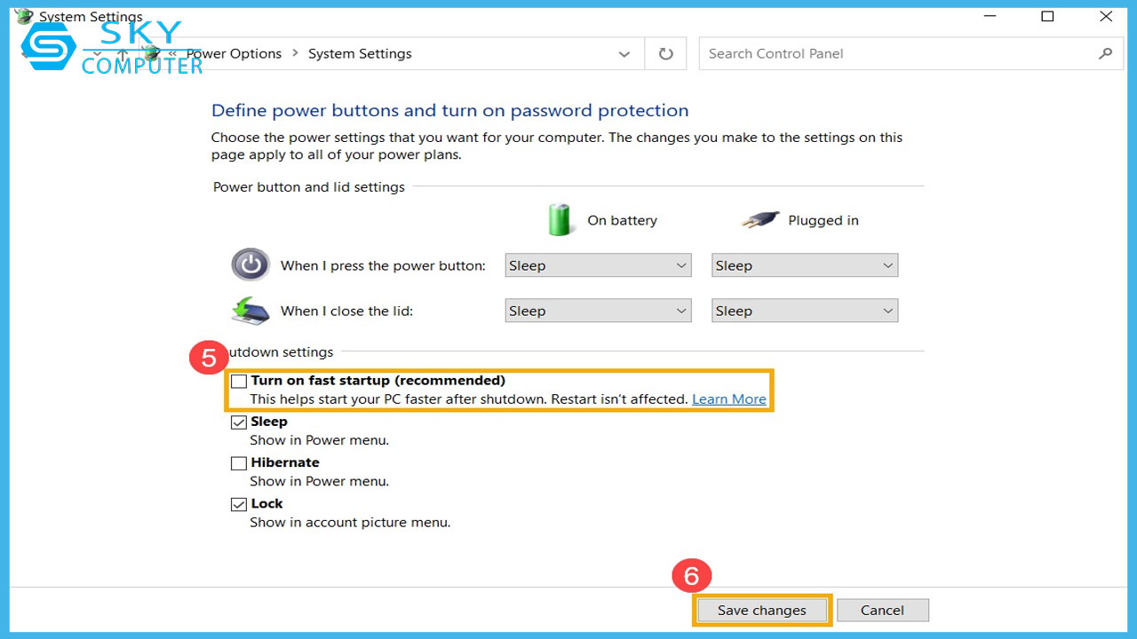Click the Plugged in power plug icon
1137x639 pixels.
(760, 220)
